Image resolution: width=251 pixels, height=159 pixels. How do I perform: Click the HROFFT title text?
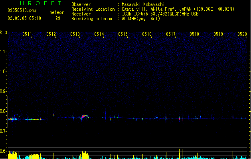tap(41, 3)
